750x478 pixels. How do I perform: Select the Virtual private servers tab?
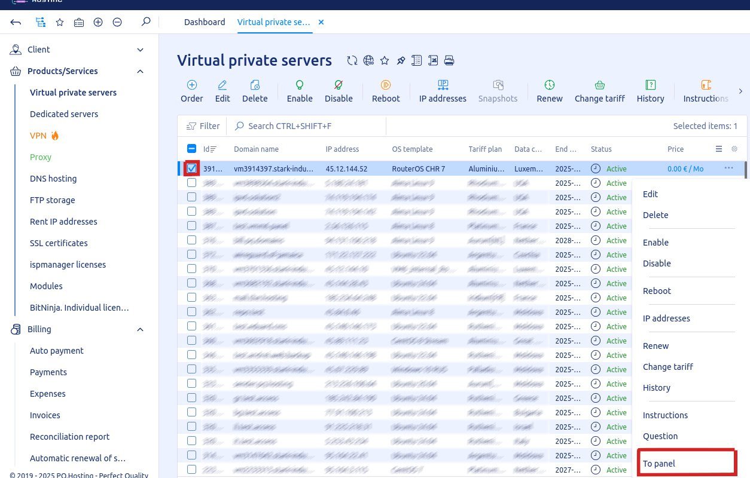tap(274, 22)
